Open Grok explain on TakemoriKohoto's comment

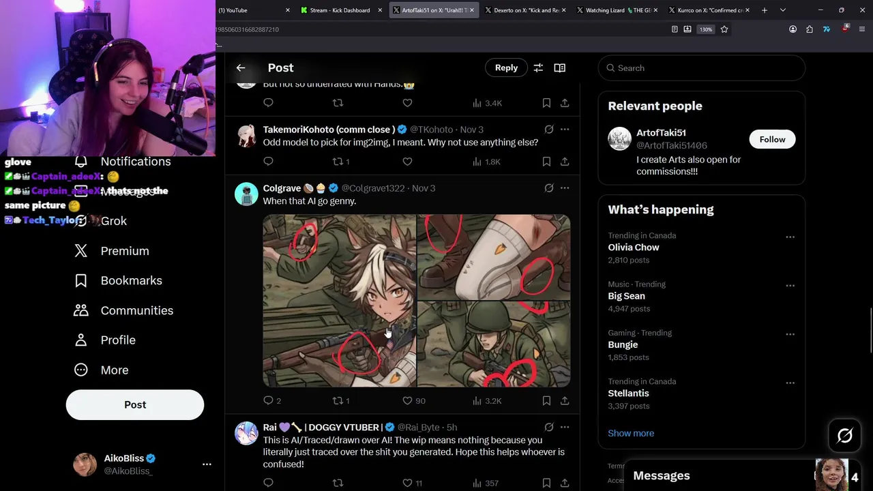pos(549,129)
